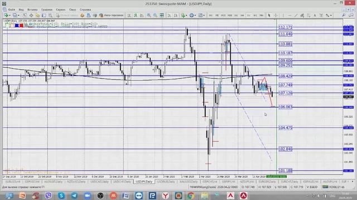
Task: Switch timeframe to M15
Action: [223, 16]
